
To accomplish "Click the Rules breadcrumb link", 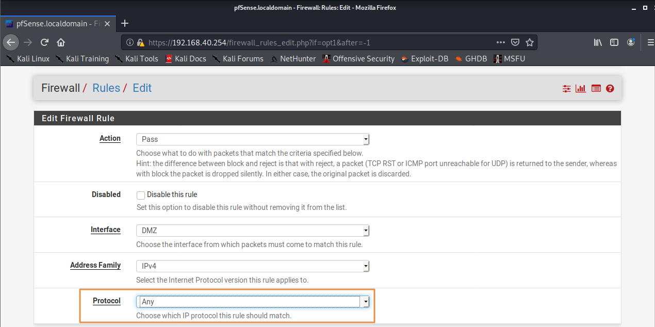I will (106, 88).
